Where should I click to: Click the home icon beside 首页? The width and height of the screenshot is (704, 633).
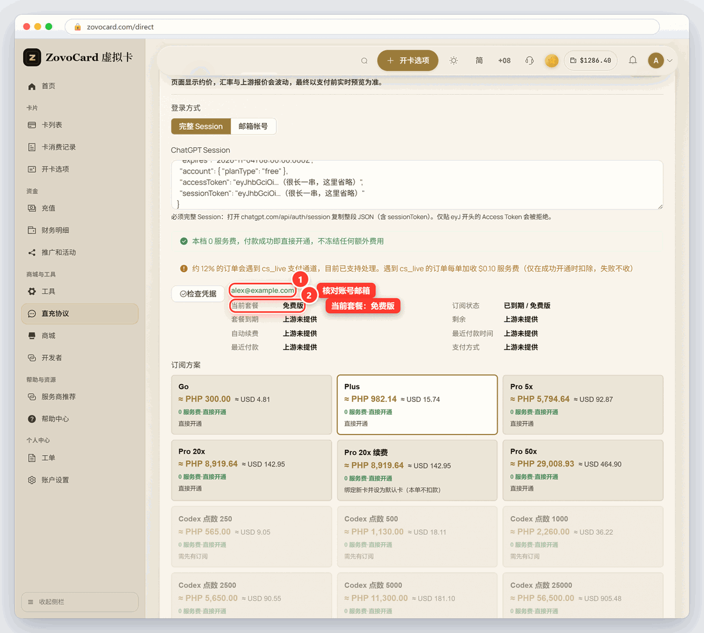[32, 86]
